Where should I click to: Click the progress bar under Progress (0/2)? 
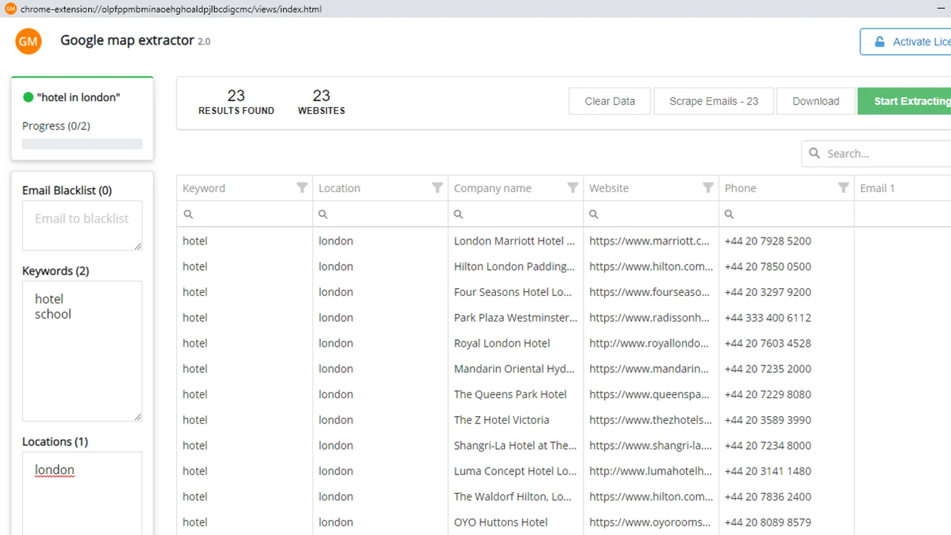coord(82,144)
